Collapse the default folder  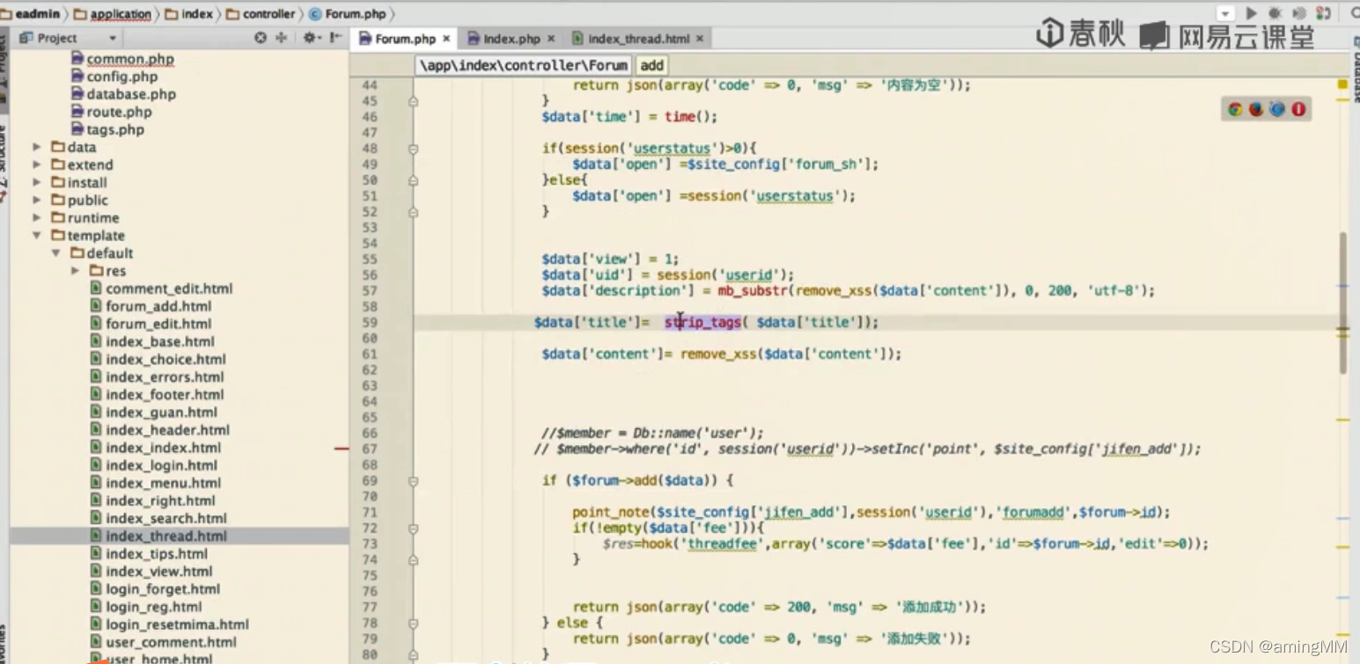pos(56,252)
